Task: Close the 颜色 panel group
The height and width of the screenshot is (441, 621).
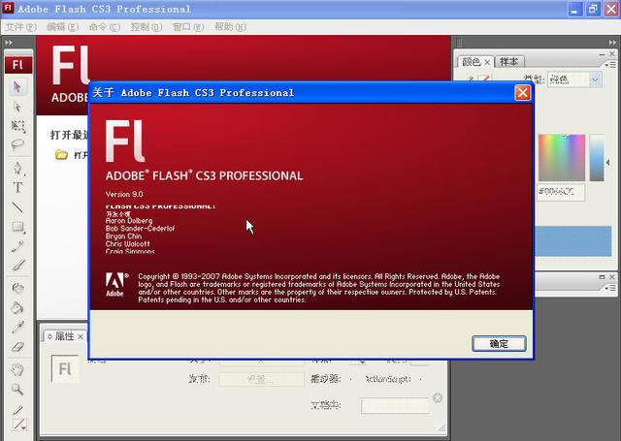Action: coord(612,53)
